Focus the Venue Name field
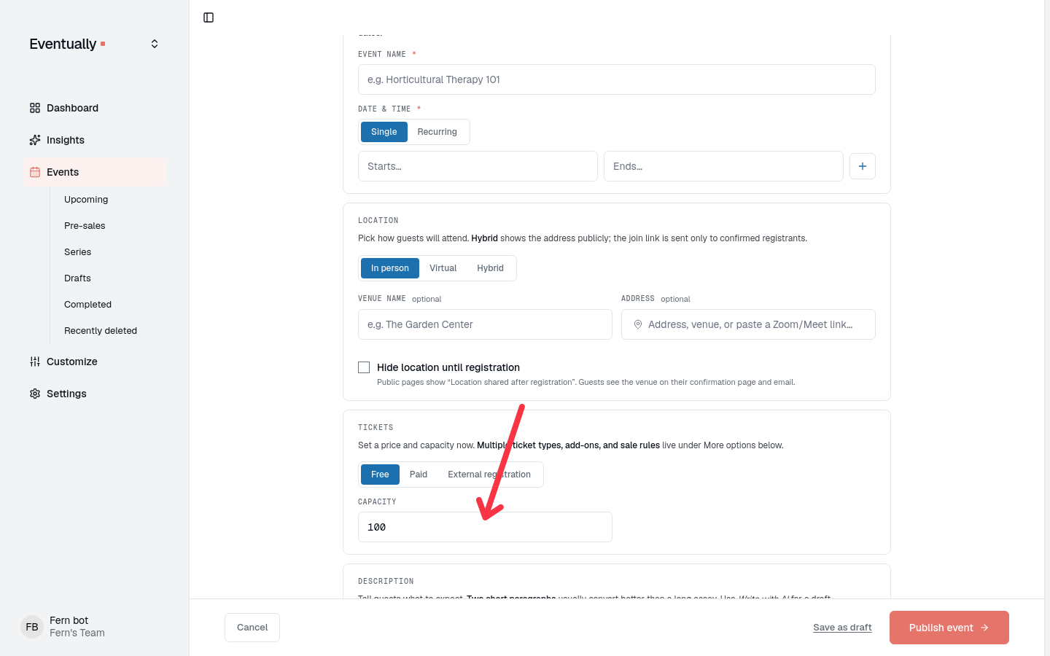This screenshot has height=656, width=1050. (x=485, y=324)
